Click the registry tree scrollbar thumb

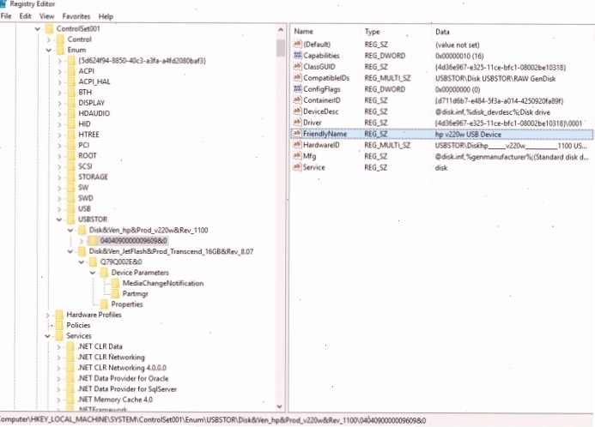pos(281,48)
